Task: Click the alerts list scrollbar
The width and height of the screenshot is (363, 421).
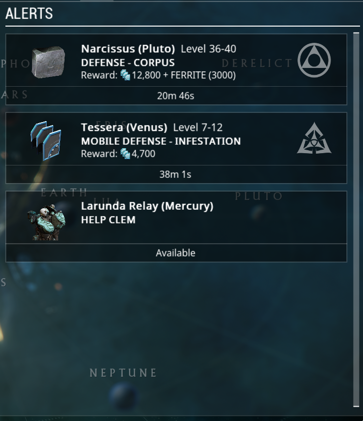Action: click(356, 220)
